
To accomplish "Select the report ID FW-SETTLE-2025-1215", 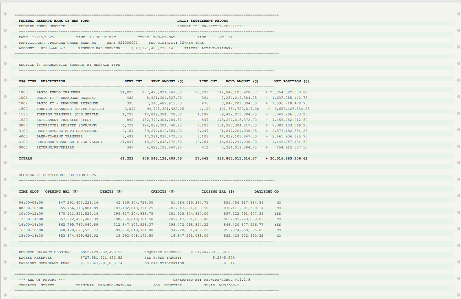I will 222,26.
